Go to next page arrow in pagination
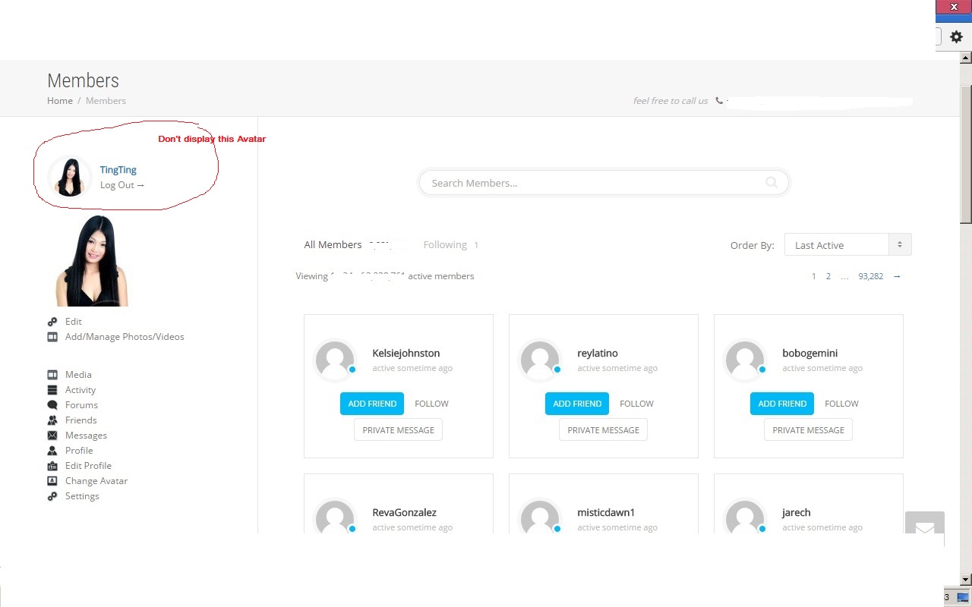The image size is (972, 607). point(897,276)
